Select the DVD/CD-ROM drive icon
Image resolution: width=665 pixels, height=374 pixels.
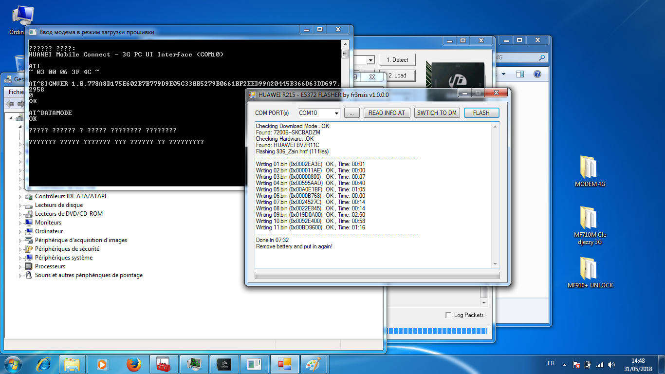[x=29, y=214]
